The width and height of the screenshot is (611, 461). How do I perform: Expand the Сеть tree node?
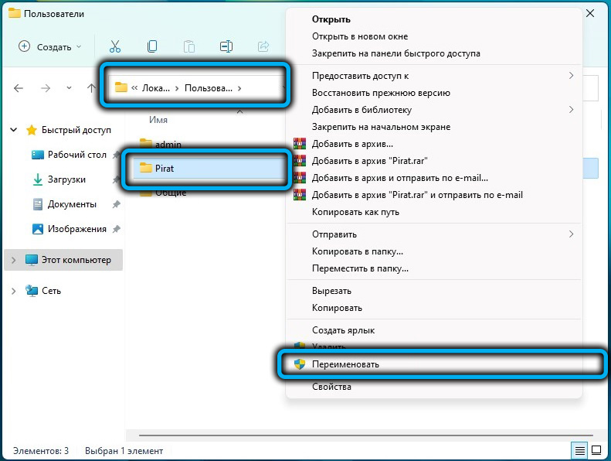coord(13,291)
